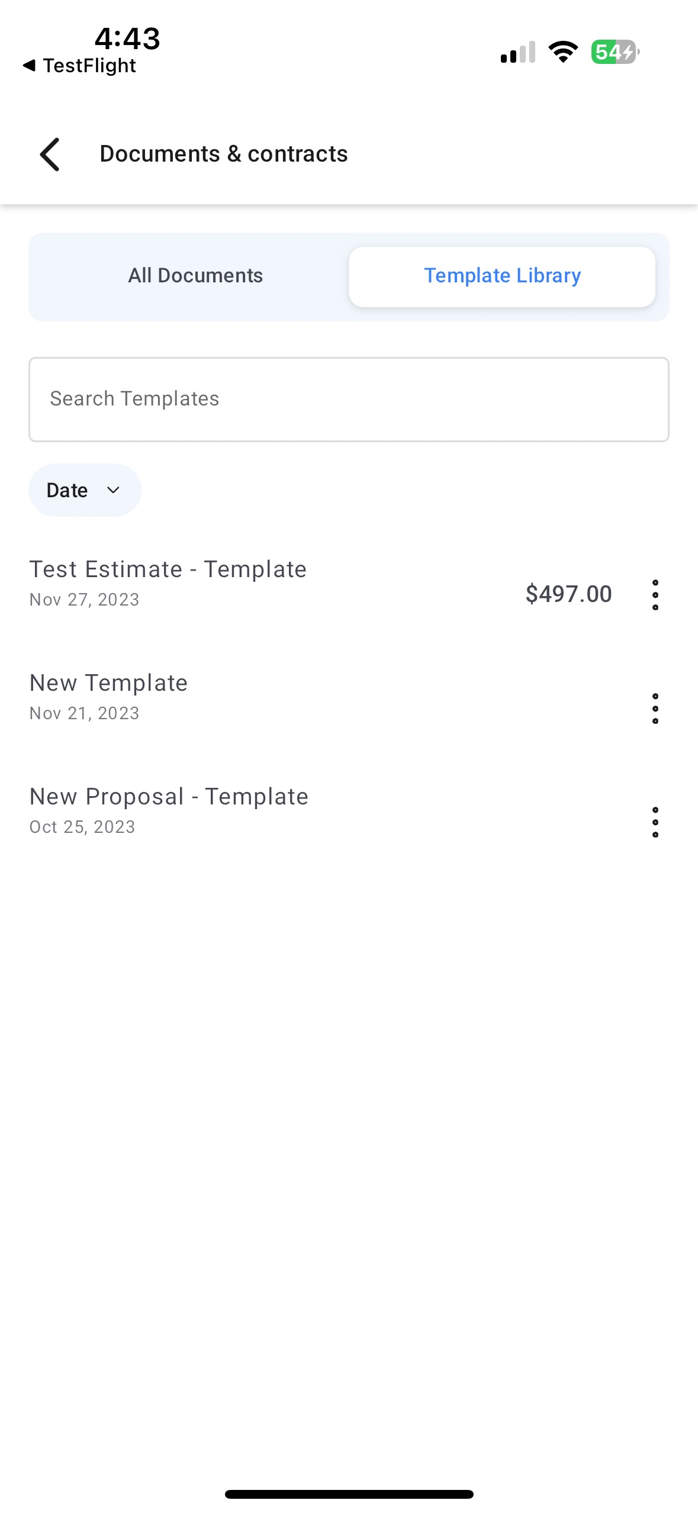698x1513 pixels.
Task: Open options menu for Test Estimate - Template
Action: [655, 594]
